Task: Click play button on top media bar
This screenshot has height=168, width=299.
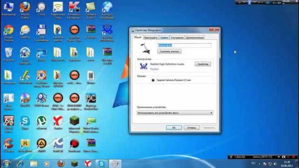Action: (x=249, y=2)
